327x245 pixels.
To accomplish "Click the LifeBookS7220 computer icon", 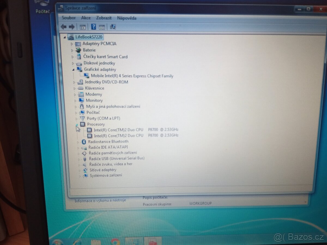I will tap(71, 37).
